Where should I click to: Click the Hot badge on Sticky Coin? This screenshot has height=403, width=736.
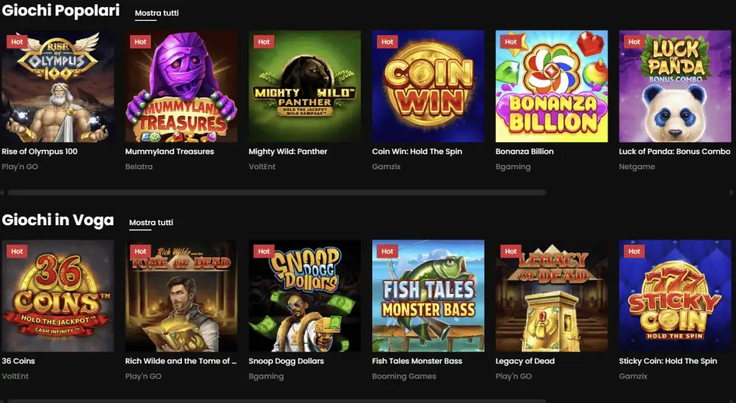634,251
